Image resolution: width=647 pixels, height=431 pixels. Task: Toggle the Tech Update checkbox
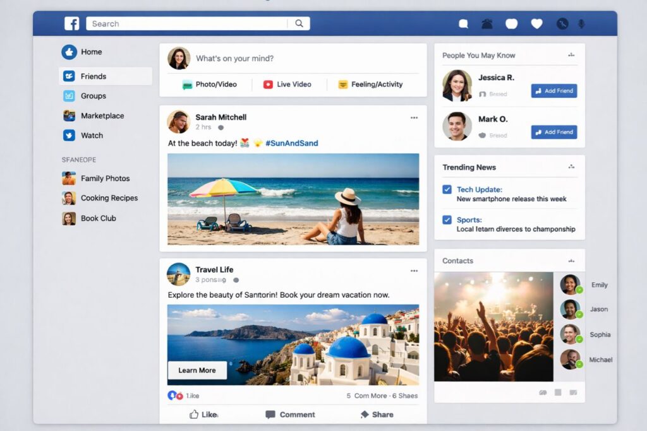click(x=447, y=189)
